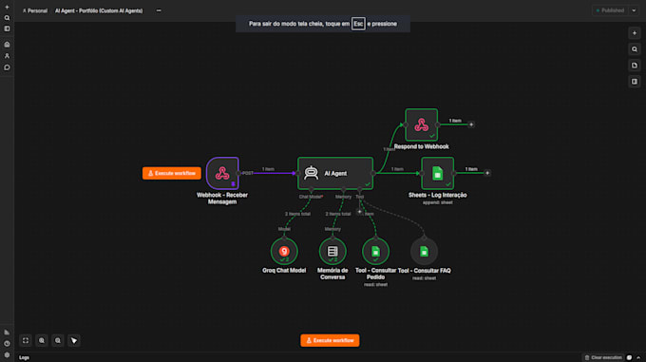Go to the home overview icon
646x362 pixels.
coord(7,45)
